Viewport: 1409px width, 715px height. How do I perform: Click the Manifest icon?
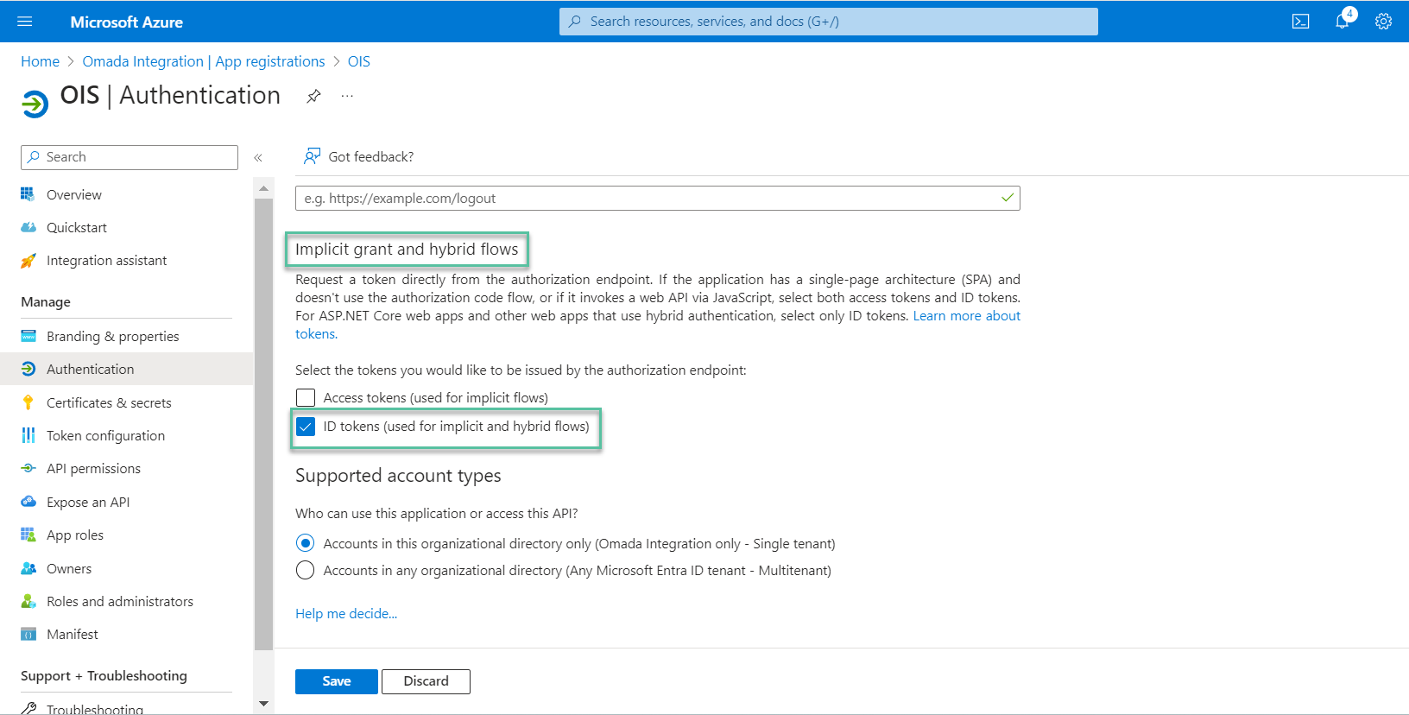point(28,635)
